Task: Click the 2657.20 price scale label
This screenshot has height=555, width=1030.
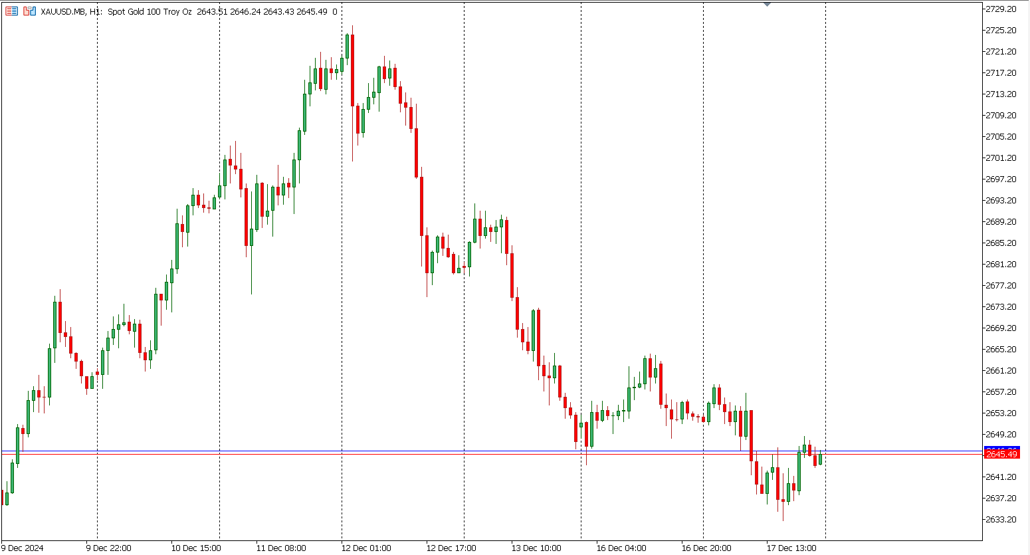Action: 1001,391
